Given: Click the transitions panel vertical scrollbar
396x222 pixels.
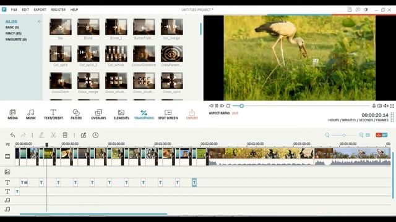Looking at the screenshot, I should (200, 29).
